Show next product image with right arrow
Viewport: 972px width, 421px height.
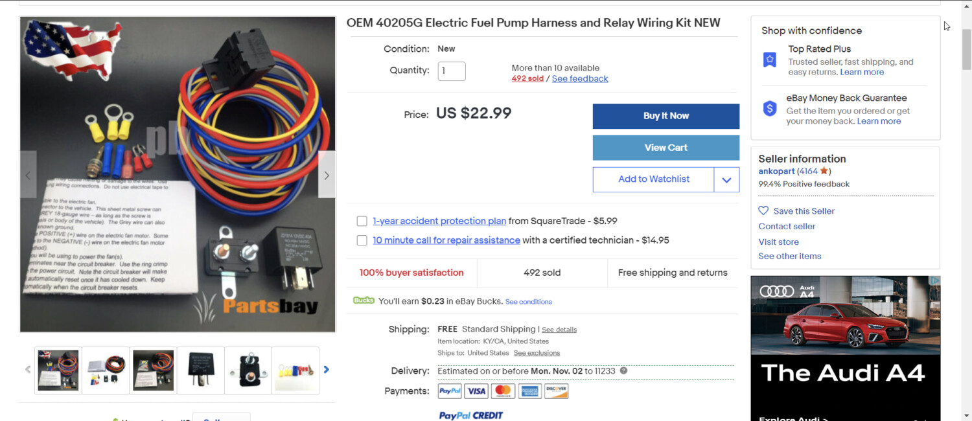(x=327, y=175)
